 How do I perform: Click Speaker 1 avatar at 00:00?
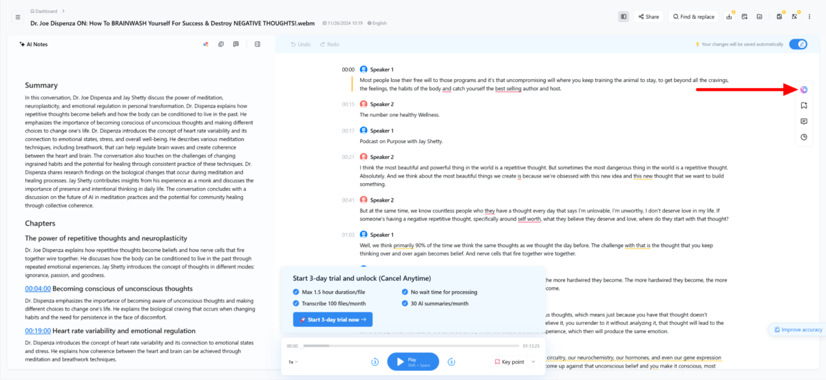tap(363, 70)
